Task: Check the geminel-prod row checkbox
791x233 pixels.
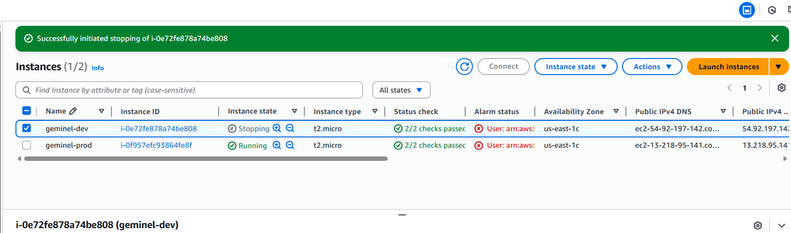Action: (26, 145)
